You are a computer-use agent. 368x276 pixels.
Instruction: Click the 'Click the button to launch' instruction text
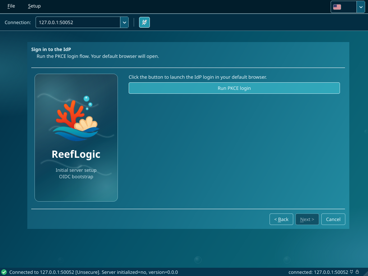(x=198, y=77)
